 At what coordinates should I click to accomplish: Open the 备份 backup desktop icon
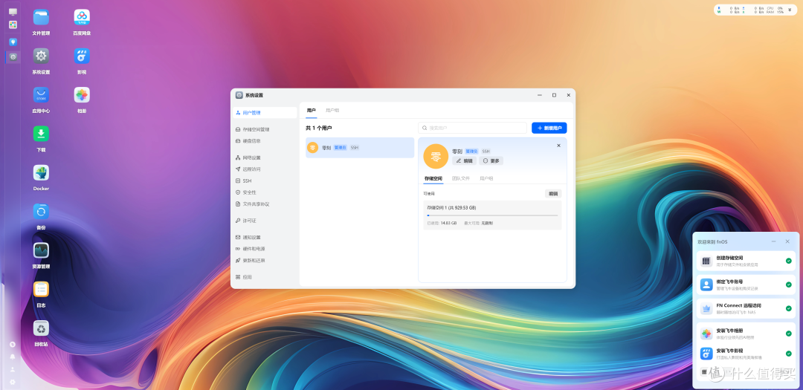(x=41, y=212)
